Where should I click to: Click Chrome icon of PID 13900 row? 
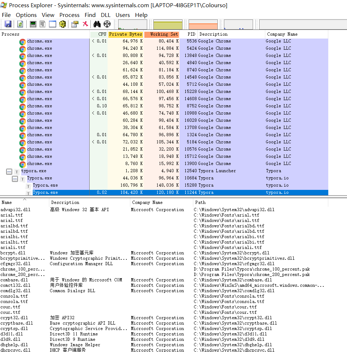tap(22, 164)
